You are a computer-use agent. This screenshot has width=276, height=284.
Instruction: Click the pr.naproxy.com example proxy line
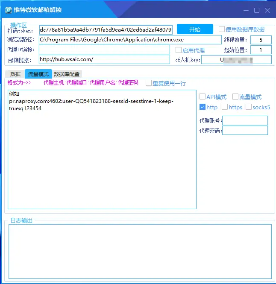click(x=91, y=105)
